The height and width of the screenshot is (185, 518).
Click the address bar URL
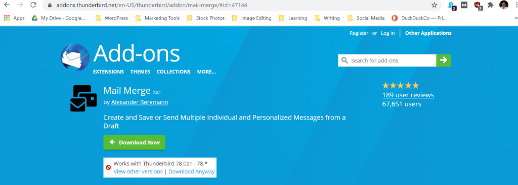152,5
